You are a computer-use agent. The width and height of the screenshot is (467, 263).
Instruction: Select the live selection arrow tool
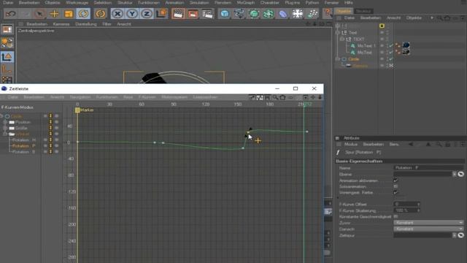tap(39, 14)
